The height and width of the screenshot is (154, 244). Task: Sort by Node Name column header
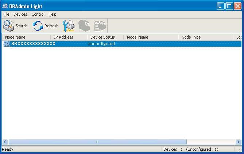27,37
